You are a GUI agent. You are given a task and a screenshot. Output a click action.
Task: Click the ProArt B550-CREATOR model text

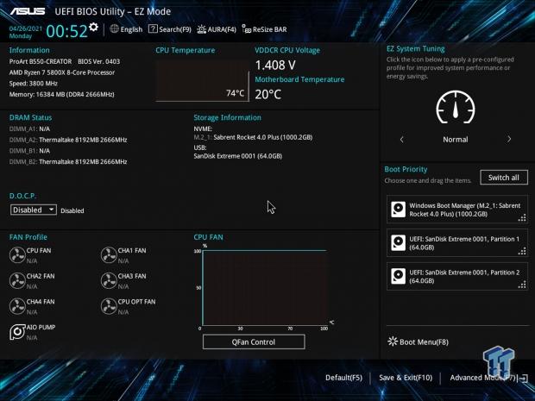[x=41, y=61]
